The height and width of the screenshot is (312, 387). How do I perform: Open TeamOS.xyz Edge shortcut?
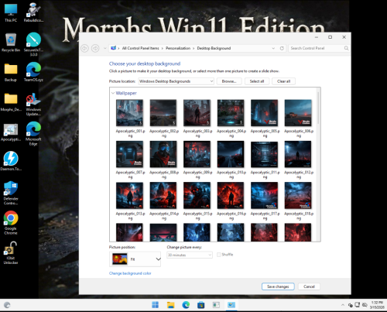coord(33,72)
